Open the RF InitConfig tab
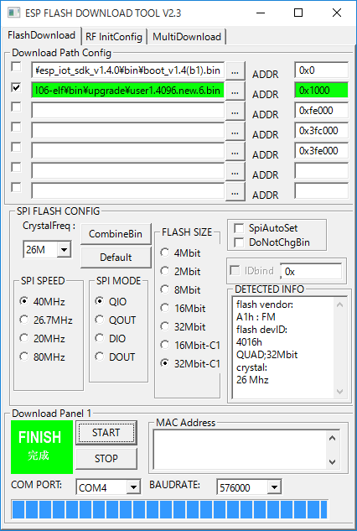The width and height of the screenshot is (357, 531). (x=114, y=37)
